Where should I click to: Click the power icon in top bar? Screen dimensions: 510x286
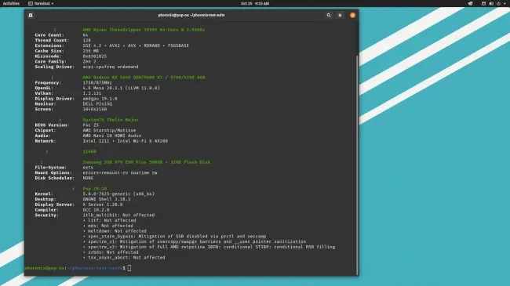coord(498,4)
